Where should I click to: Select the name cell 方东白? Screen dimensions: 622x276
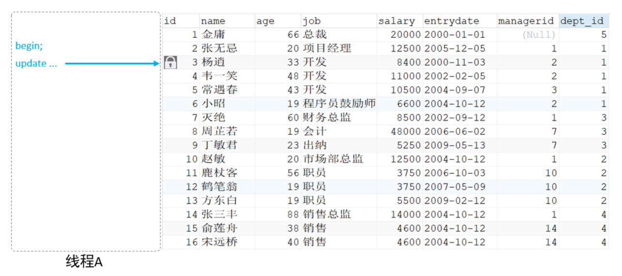(x=219, y=200)
